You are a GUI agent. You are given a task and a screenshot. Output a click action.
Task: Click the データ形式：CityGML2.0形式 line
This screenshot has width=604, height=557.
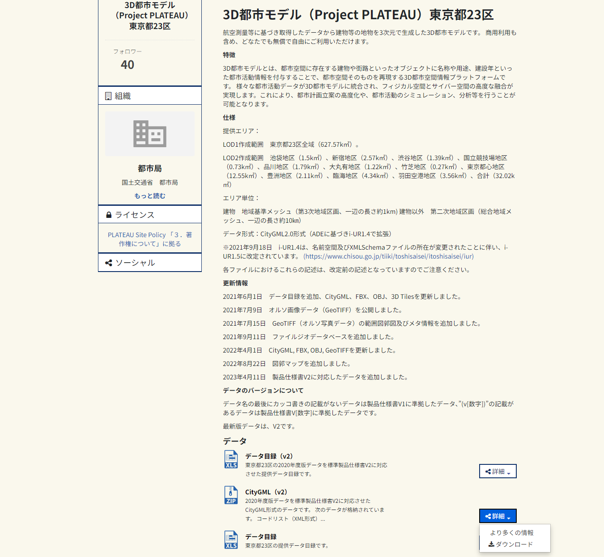click(308, 234)
